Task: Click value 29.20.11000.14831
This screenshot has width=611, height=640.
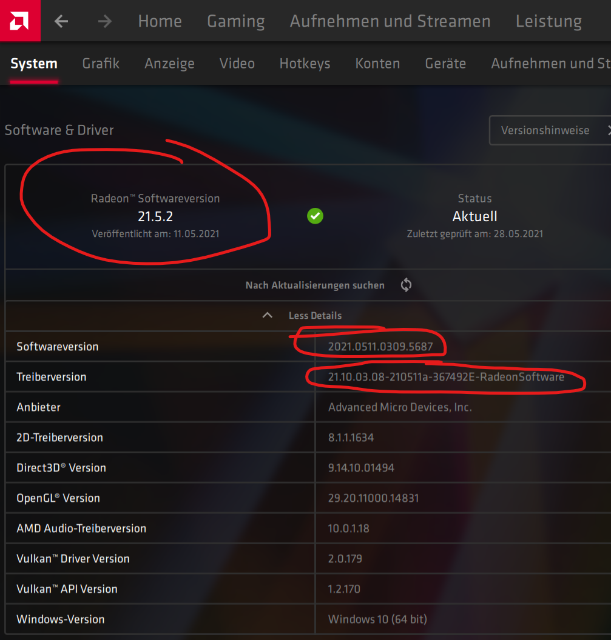Action: pos(373,498)
